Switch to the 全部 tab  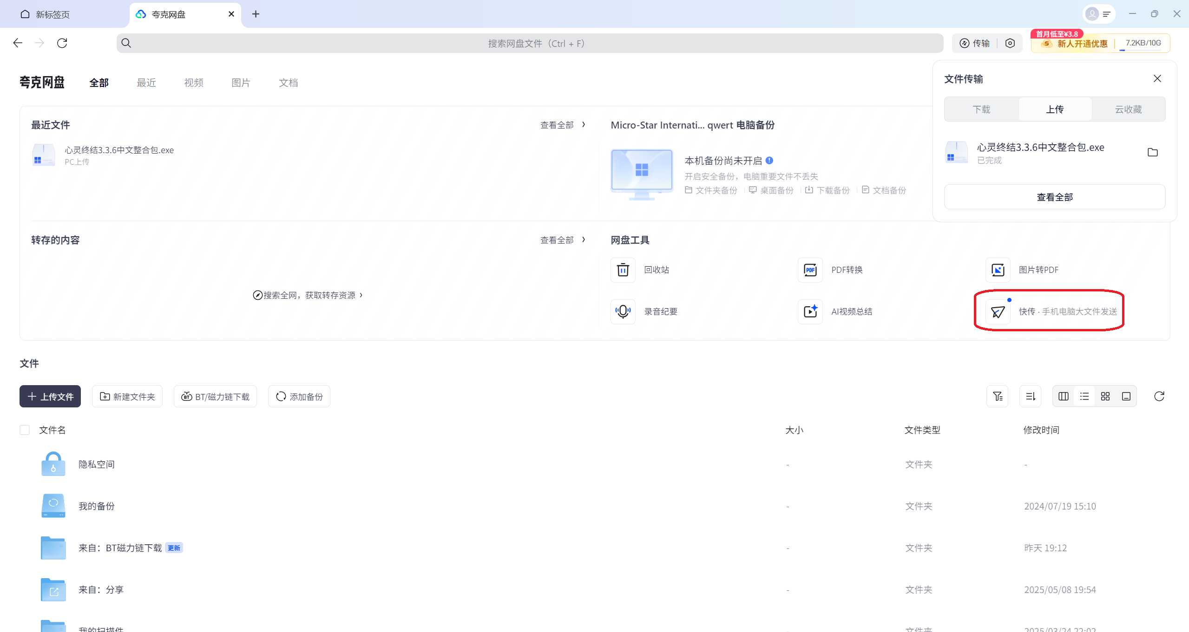pos(99,83)
